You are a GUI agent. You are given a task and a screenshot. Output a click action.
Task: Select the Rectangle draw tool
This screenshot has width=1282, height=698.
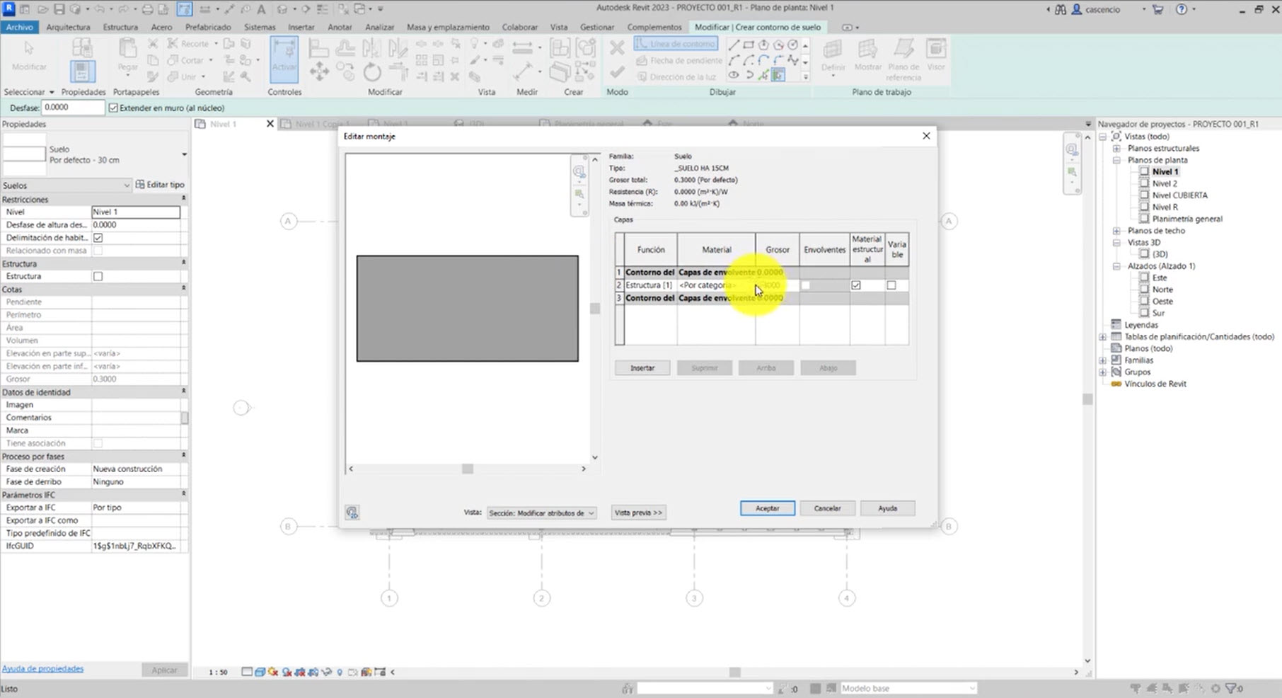[x=749, y=45]
